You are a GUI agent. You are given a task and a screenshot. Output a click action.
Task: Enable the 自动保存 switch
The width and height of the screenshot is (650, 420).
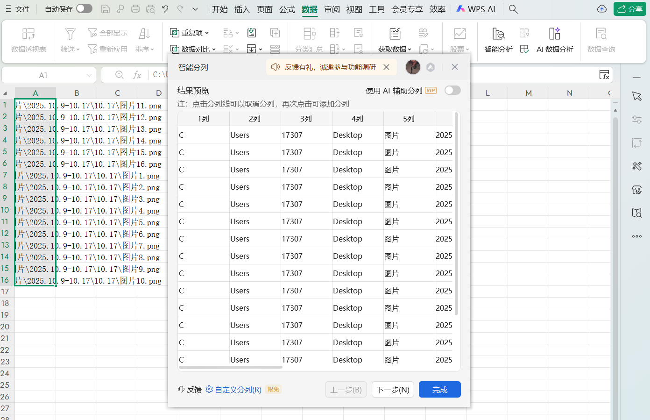pyautogui.click(x=84, y=8)
